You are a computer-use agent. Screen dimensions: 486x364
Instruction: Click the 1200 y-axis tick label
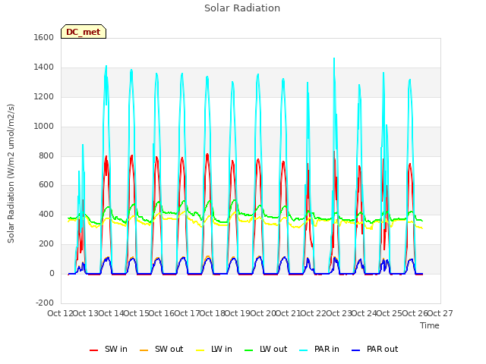point(44,97)
